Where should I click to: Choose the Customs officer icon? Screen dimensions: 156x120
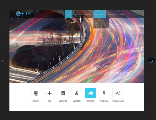(77, 93)
